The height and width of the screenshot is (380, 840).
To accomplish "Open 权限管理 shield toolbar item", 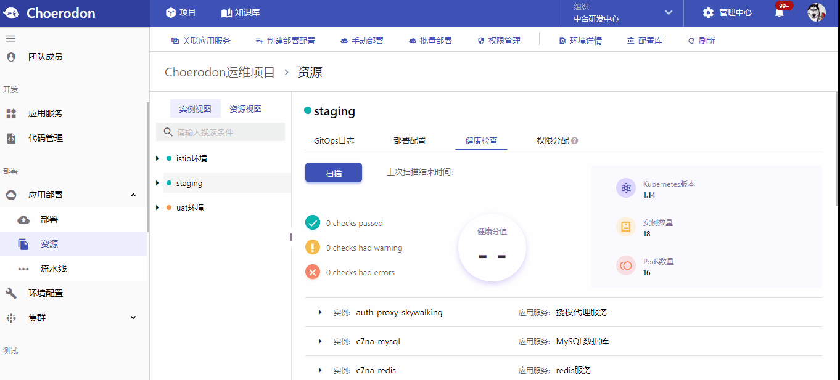I will pos(499,41).
